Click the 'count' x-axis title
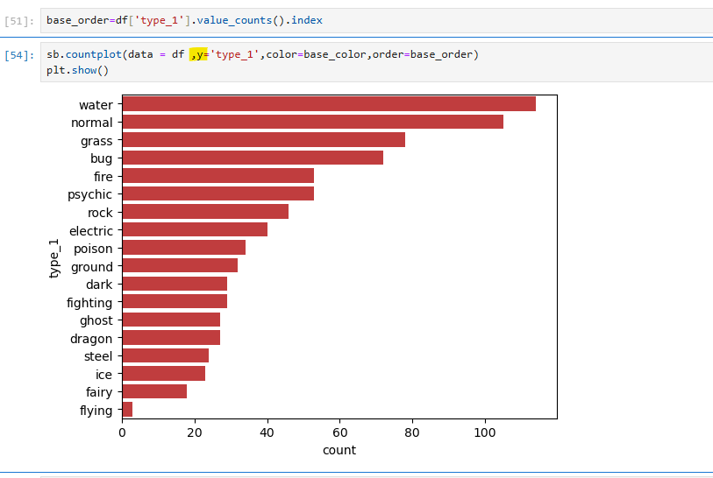The height and width of the screenshot is (478, 713). 339,450
